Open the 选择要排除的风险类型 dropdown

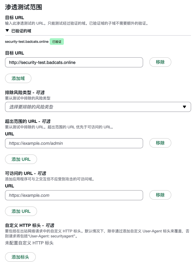(97, 107)
